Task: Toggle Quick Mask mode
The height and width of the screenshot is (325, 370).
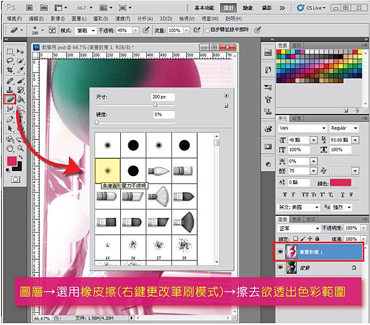Action: tap(15, 180)
